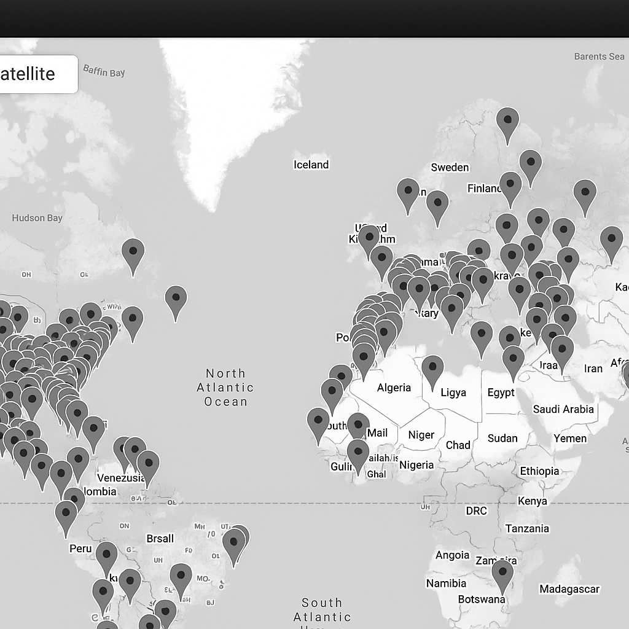This screenshot has height=629, width=629.
Task: Click the pin above the Ghana label
Action: (x=358, y=454)
